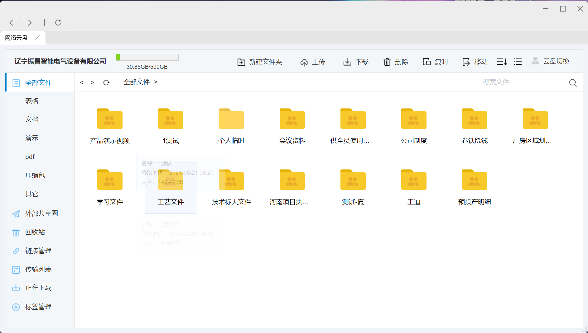Click the New Folder (新建文件夹) button
The width and height of the screenshot is (588, 333).
tap(259, 62)
